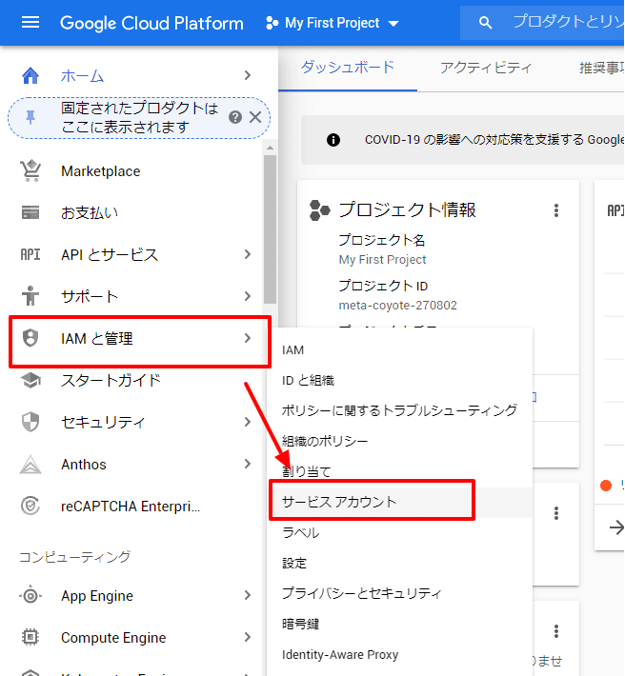Open project info card options menu
This screenshot has height=676, width=625.
pyautogui.click(x=556, y=210)
